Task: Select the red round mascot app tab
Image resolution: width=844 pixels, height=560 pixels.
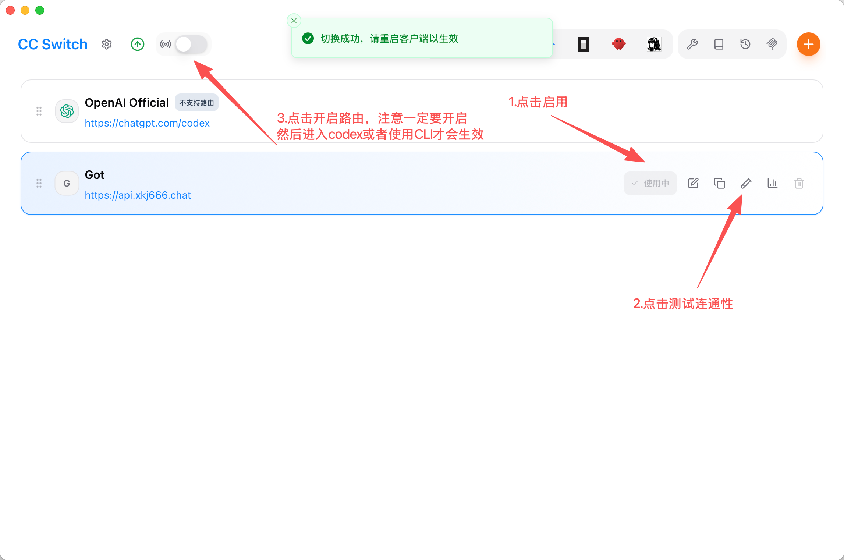Action: pyautogui.click(x=619, y=44)
